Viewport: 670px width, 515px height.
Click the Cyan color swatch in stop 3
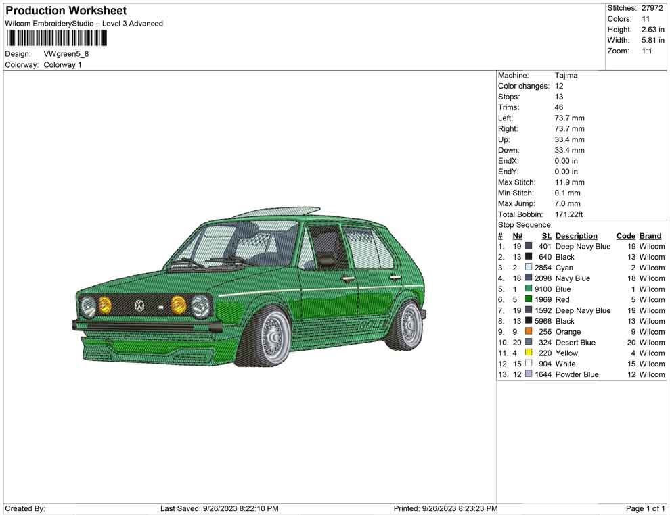(529, 268)
